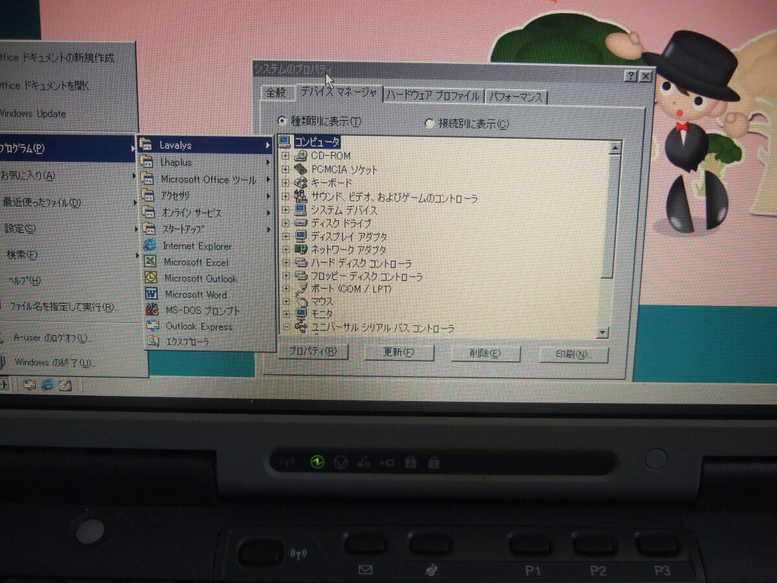
Task: Open 設定(S) in the Start menu
Action: click(70, 228)
